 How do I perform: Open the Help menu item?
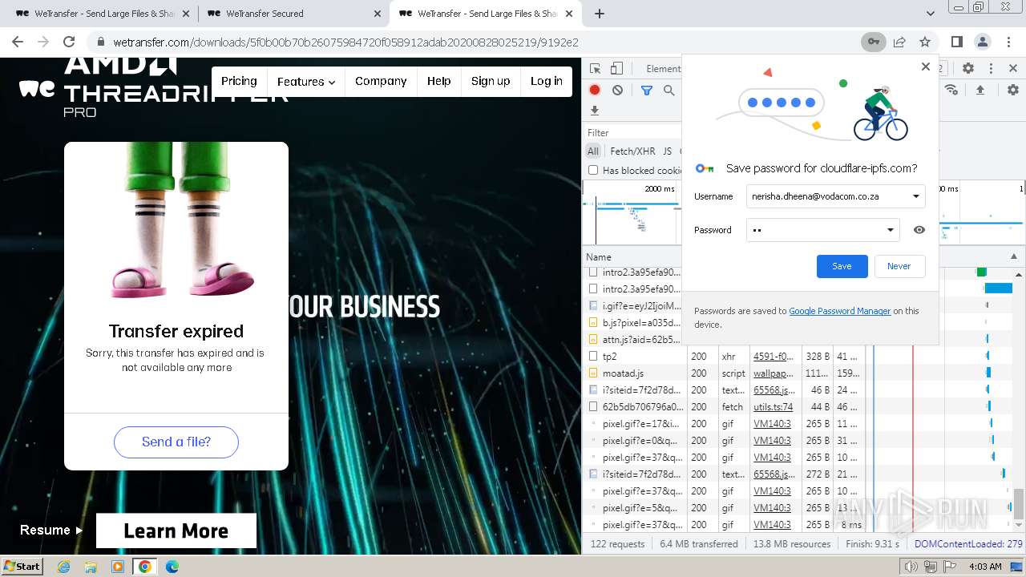tap(439, 81)
